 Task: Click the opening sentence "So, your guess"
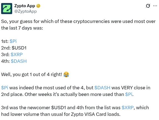pyautogui.click(x=78, y=25)
